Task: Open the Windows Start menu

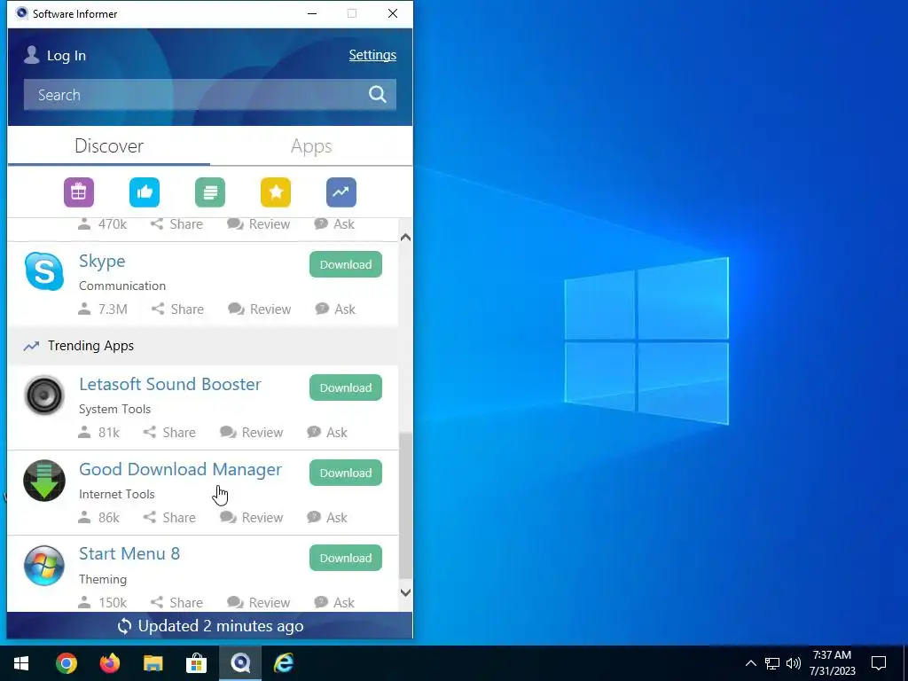Action: [21, 663]
